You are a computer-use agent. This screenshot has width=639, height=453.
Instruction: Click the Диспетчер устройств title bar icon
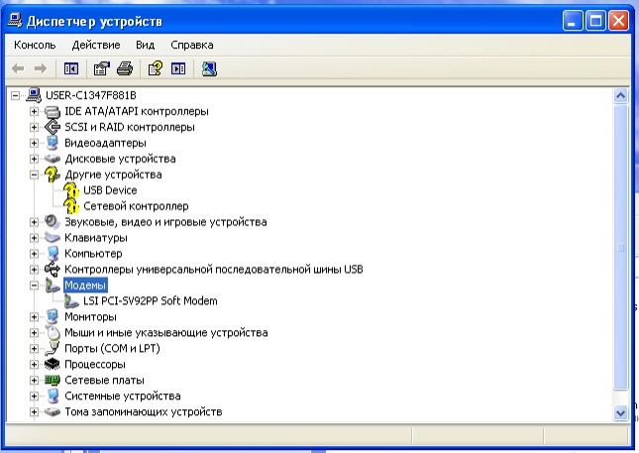15,21
